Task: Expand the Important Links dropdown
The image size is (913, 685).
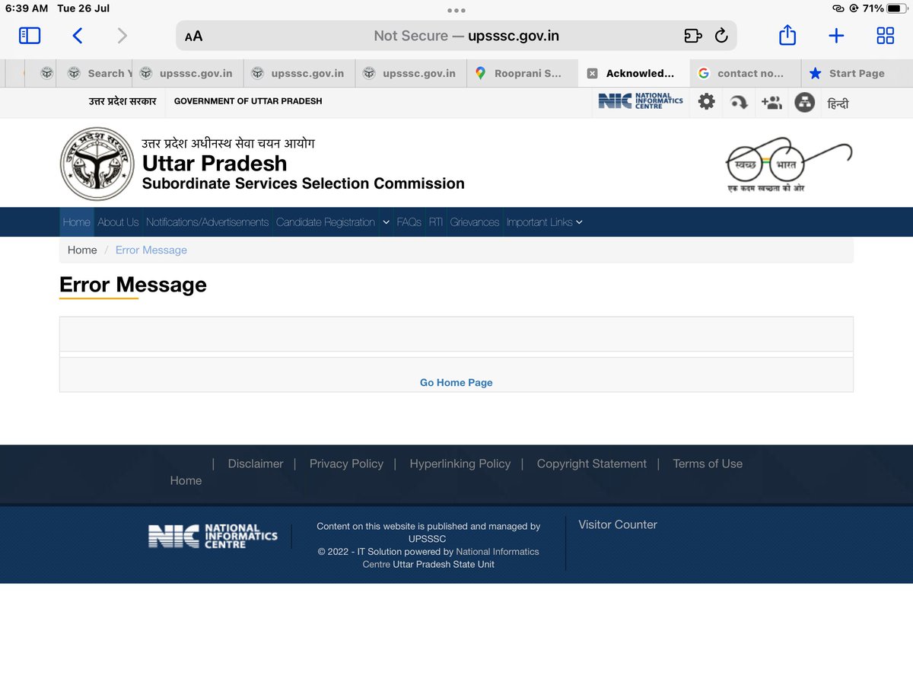Action: point(545,222)
